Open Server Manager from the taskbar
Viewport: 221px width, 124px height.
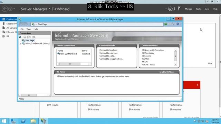(x=13, y=121)
